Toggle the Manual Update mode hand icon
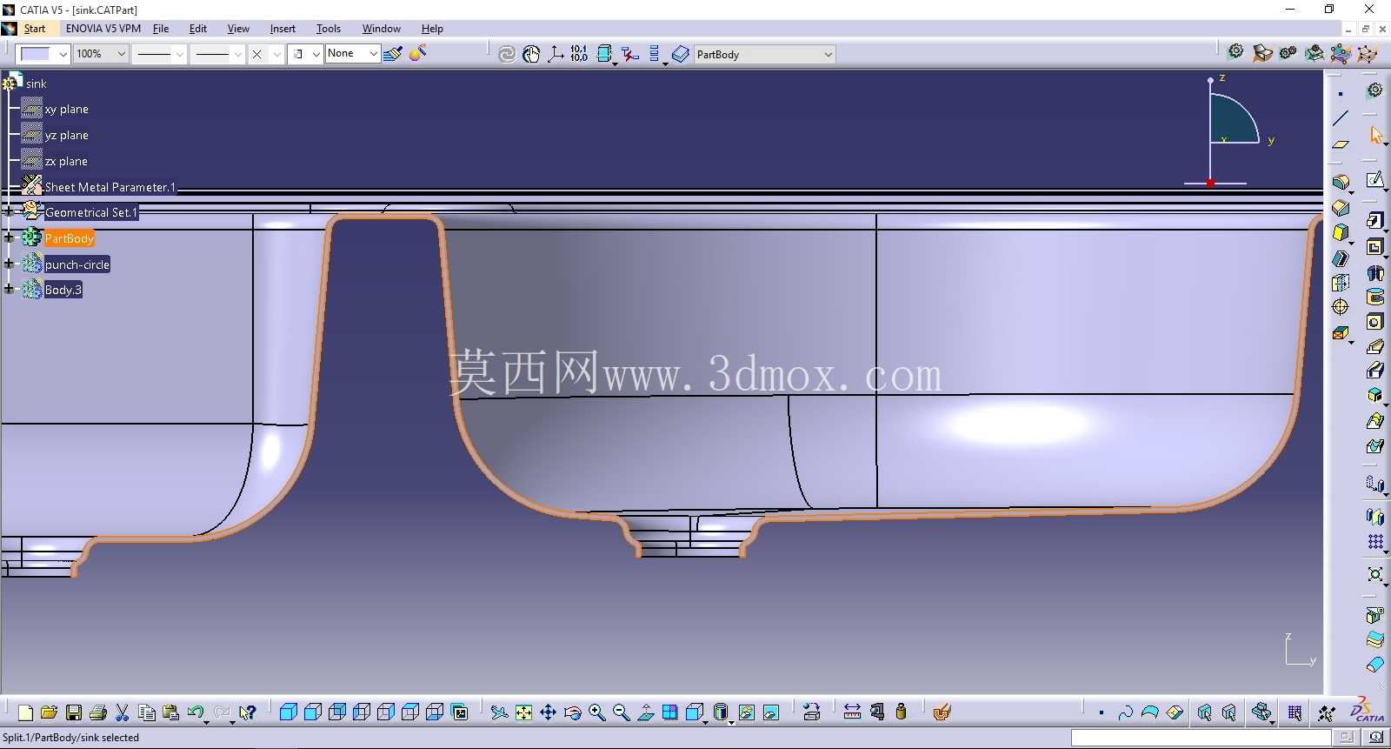The height and width of the screenshot is (749, 1391). tap(531, 54)
